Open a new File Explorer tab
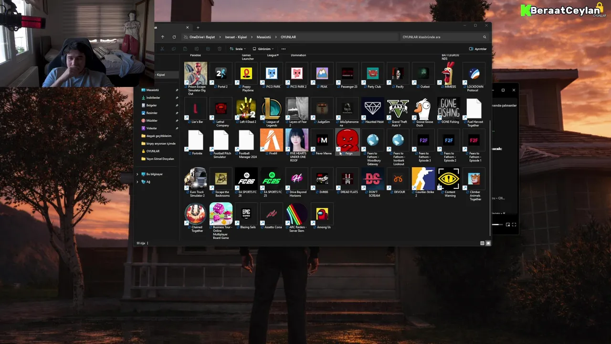 [x=198, y=27]
